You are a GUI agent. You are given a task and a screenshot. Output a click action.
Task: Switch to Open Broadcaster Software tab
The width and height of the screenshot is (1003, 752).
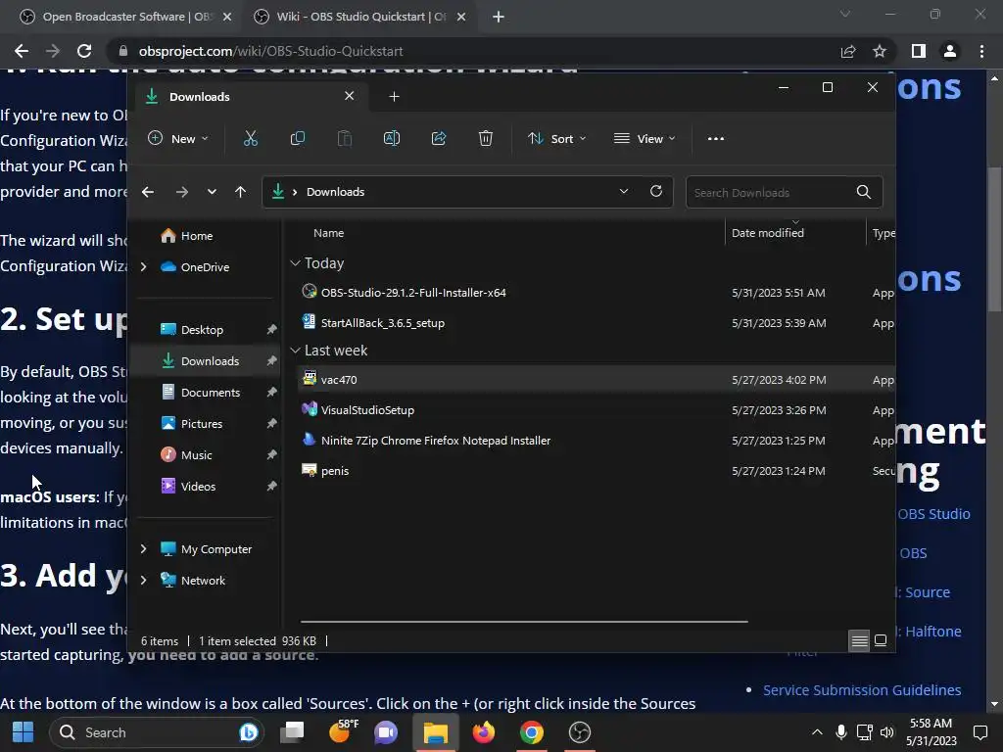click(x=126, y=17)
